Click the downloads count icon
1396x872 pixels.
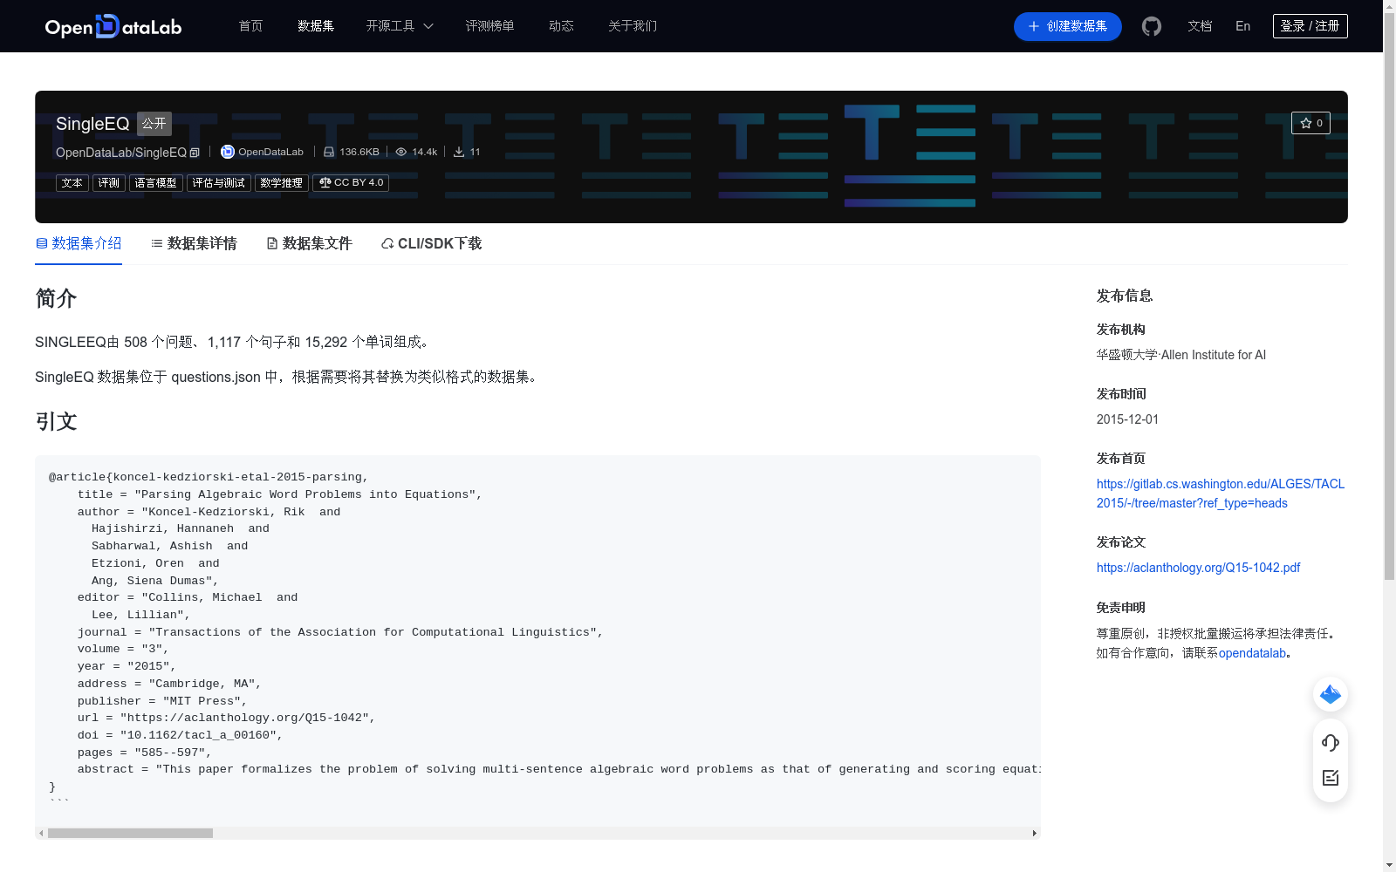[459, 152]
